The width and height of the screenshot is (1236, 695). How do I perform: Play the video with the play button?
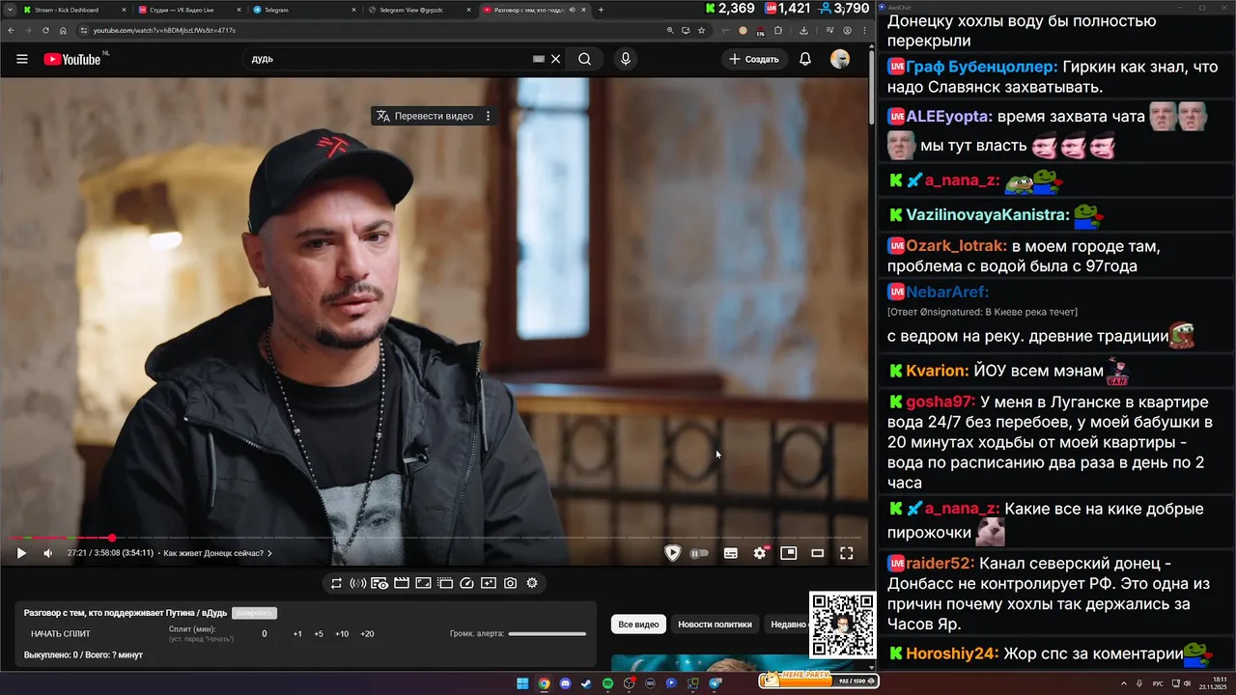coord(21,553)
